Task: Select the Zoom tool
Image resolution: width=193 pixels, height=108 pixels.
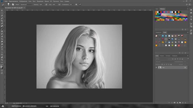Action: (2, 60)
